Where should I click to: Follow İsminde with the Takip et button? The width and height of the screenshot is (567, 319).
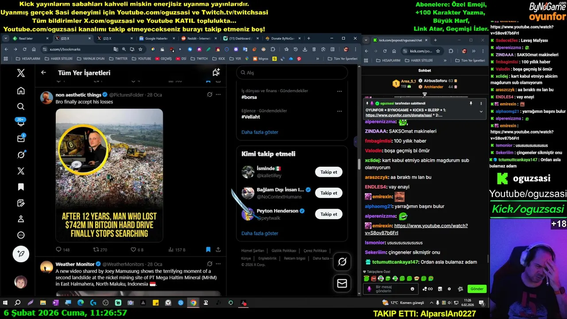click(329, 172)
